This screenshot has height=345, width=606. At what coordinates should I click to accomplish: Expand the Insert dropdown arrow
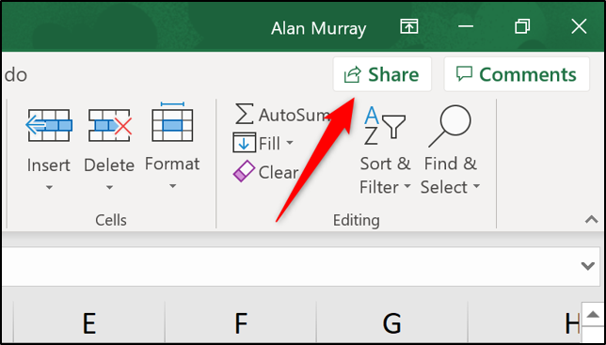[49, 188]
